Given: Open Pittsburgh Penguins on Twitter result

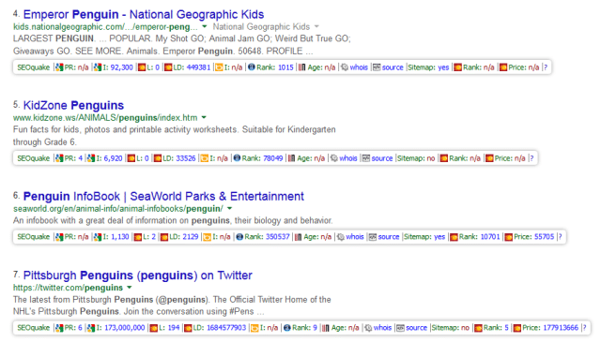Looking at the screenshot, I should (x=138, y=275).
